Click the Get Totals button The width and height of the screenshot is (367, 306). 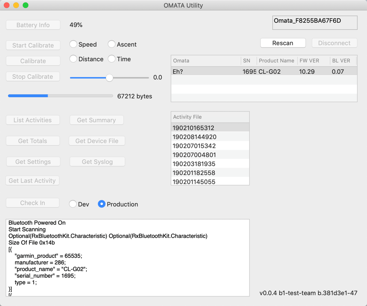(33, 141)
